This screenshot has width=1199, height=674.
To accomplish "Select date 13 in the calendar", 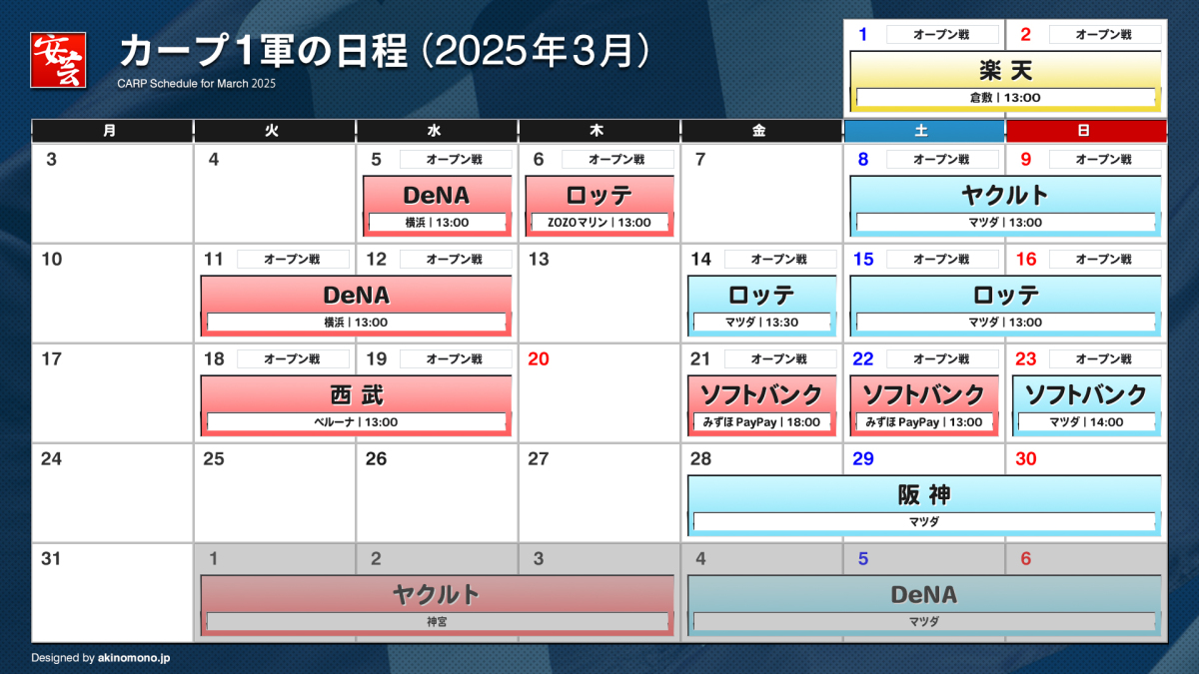I will 539,259.
